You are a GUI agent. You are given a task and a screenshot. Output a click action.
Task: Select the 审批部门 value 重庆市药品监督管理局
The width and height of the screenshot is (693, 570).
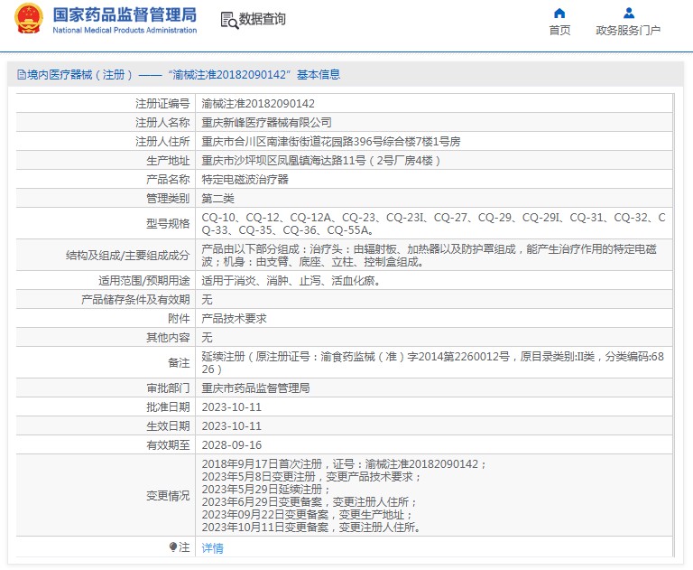255,388
